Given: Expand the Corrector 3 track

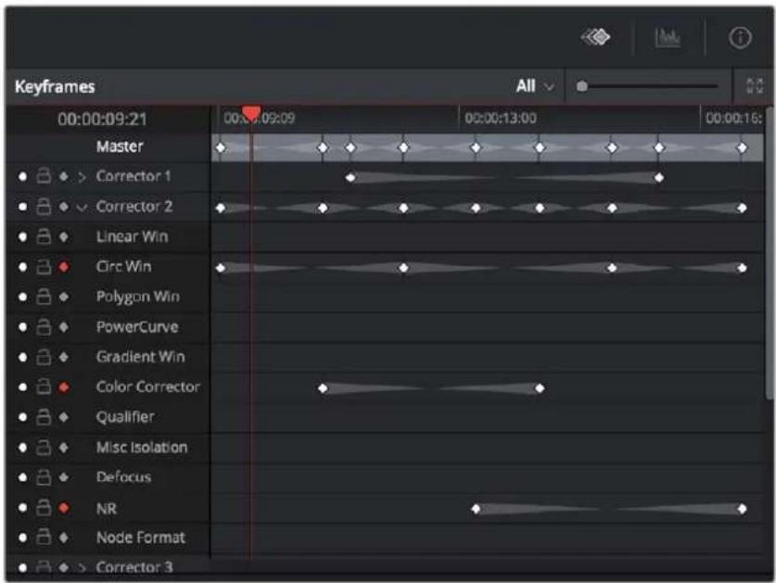Looking at the screenshot, I should click(83, 567).
